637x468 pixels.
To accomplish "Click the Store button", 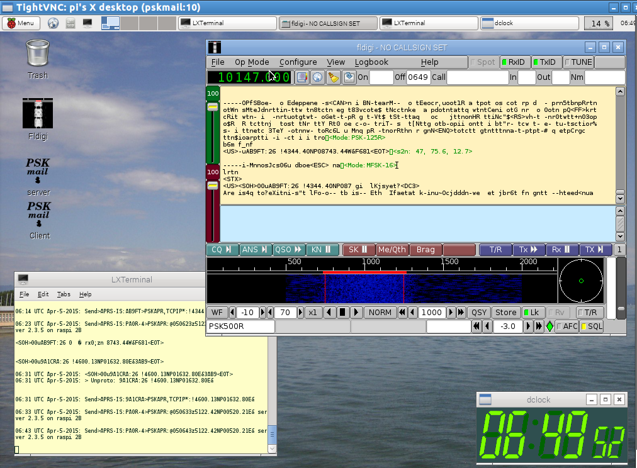I will (506, 312).
